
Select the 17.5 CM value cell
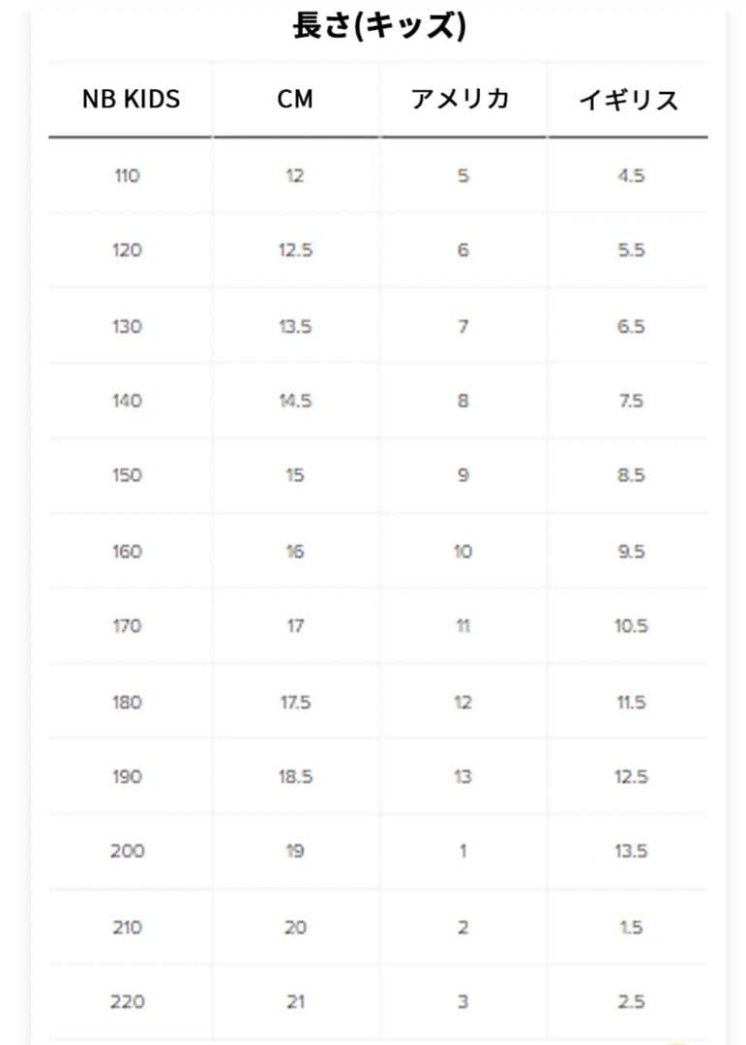295,702
